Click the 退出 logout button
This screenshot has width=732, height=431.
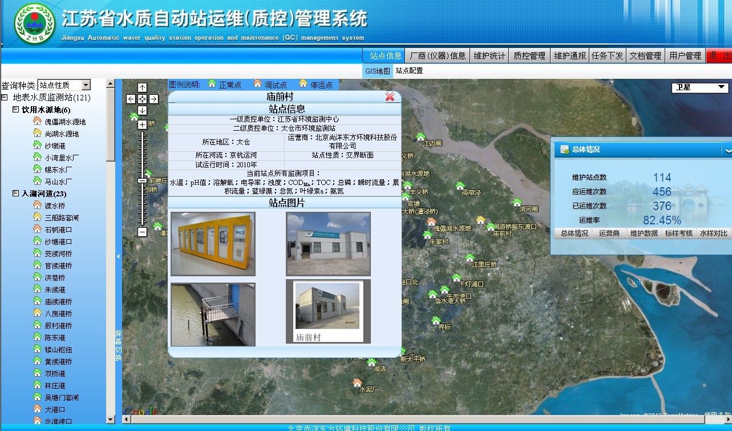tap(719, 56)
